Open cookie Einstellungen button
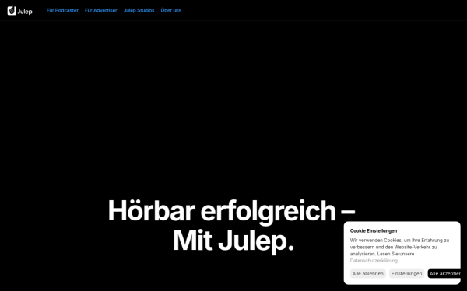This screenshot has height=291, width=467. [406, 273]
